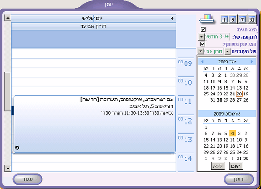Click the דורון אביעד column header
The image size is (261, 189).
point(94,26)
